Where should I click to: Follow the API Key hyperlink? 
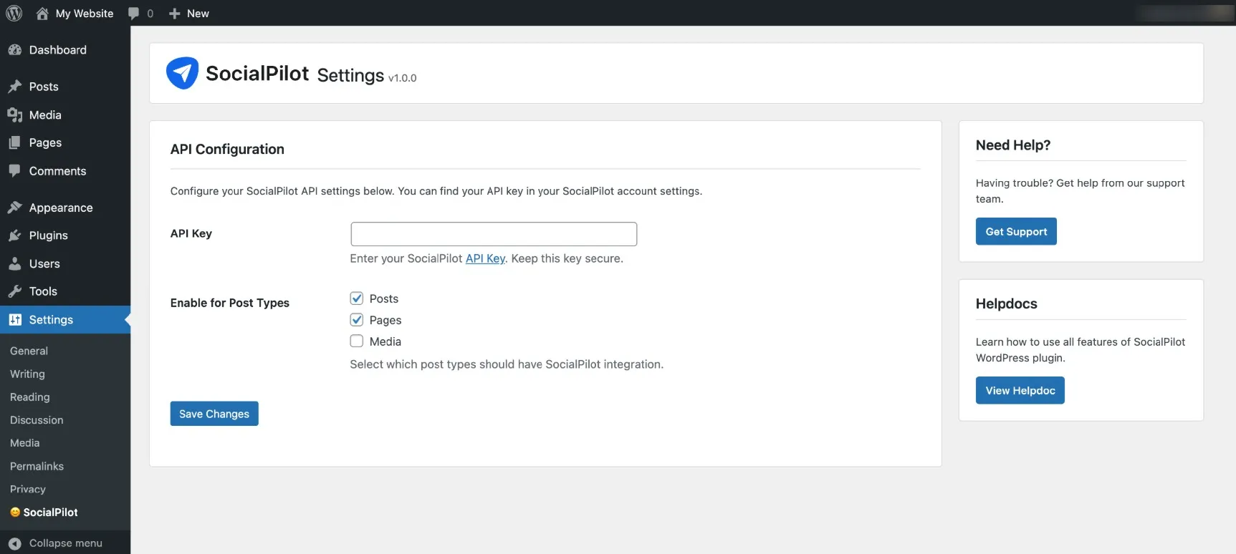click(x=485, y=258)
